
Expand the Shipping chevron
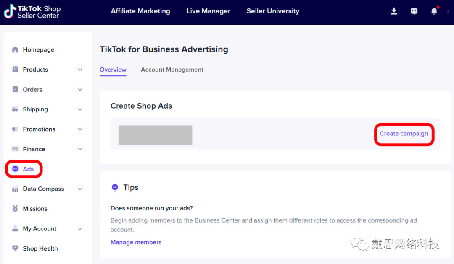tap(80, 110)
